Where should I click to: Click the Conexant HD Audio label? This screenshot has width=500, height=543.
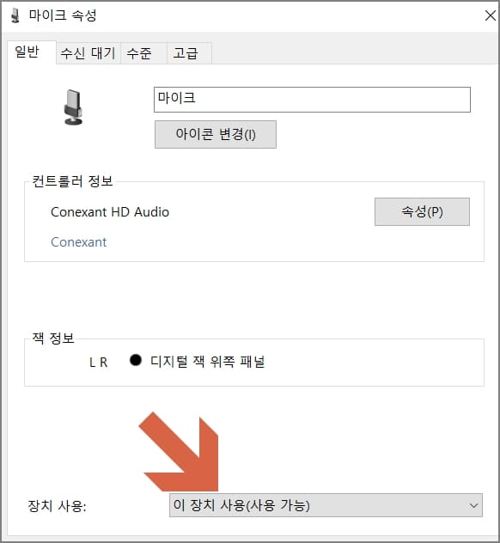pos(110,212)
